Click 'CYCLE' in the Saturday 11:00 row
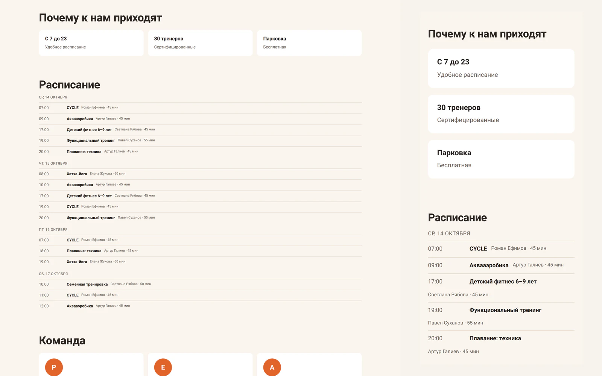 (x=73, y=296)
